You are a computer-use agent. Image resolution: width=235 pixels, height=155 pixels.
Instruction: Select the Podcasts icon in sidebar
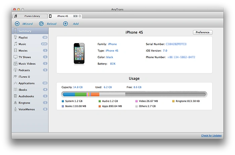pyautogui.click(x=15, y=70)
